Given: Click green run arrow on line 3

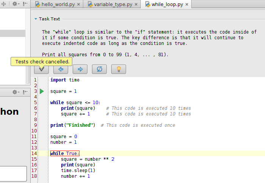Looking at the screenshot, I should [42, 91].
